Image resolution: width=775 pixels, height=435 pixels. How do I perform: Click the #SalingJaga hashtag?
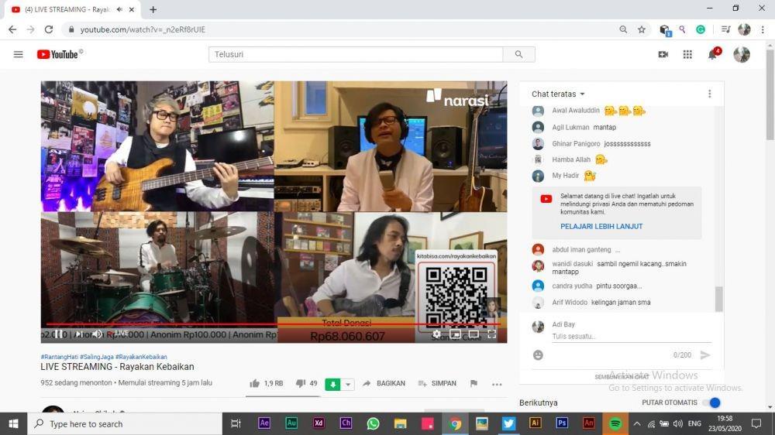pyautogui.click(x=96, y=357)
